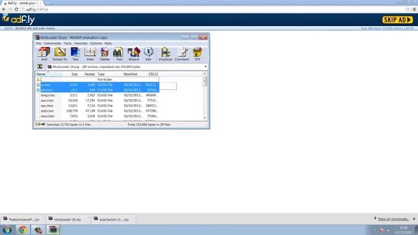The height and width of the screenshot is (235, 418).
Task: Sort file list by Name column
Action: 48,74
